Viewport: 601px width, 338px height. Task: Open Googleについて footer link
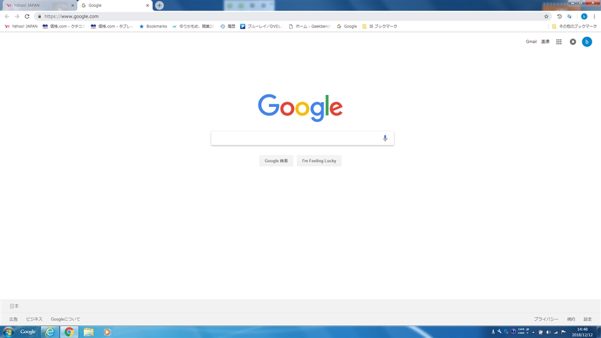(x=66, y=319)
